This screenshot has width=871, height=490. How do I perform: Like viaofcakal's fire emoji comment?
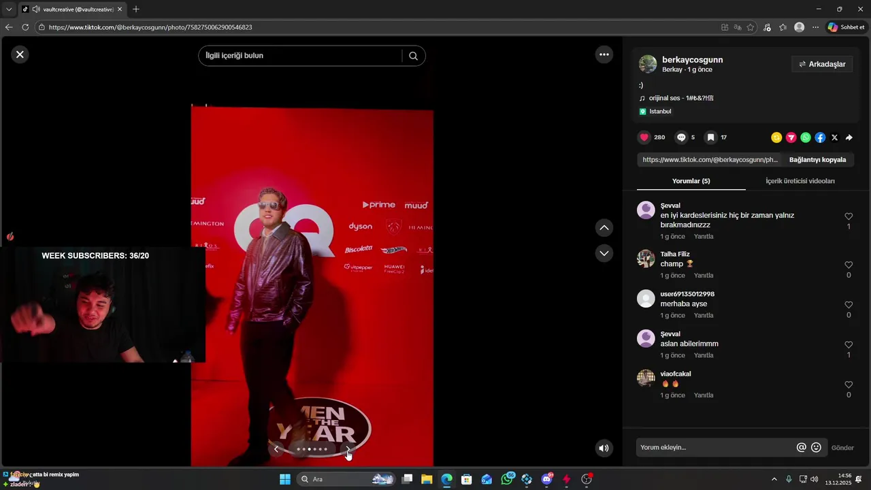point(849,385)
